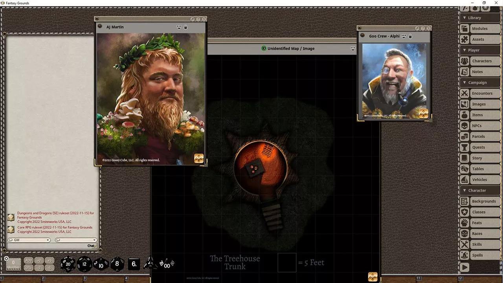The width and height of the screenshot is (503, 283).
Task: Open the share menu on AJ Martin window
Action: (x=179, y=27)
